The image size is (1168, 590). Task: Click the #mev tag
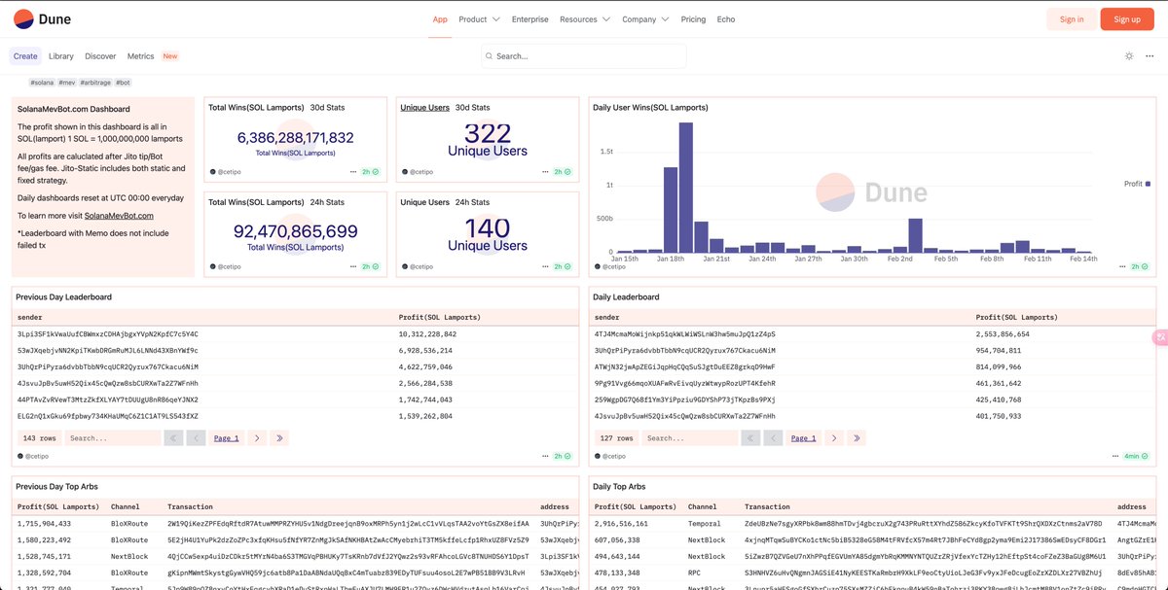click(66, 83)
